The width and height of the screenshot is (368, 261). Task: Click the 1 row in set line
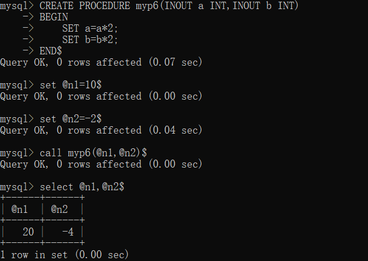pos(65,255)
